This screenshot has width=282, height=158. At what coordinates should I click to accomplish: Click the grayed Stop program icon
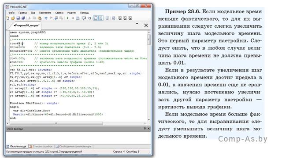pyautogui.click(x=73, y=18)
